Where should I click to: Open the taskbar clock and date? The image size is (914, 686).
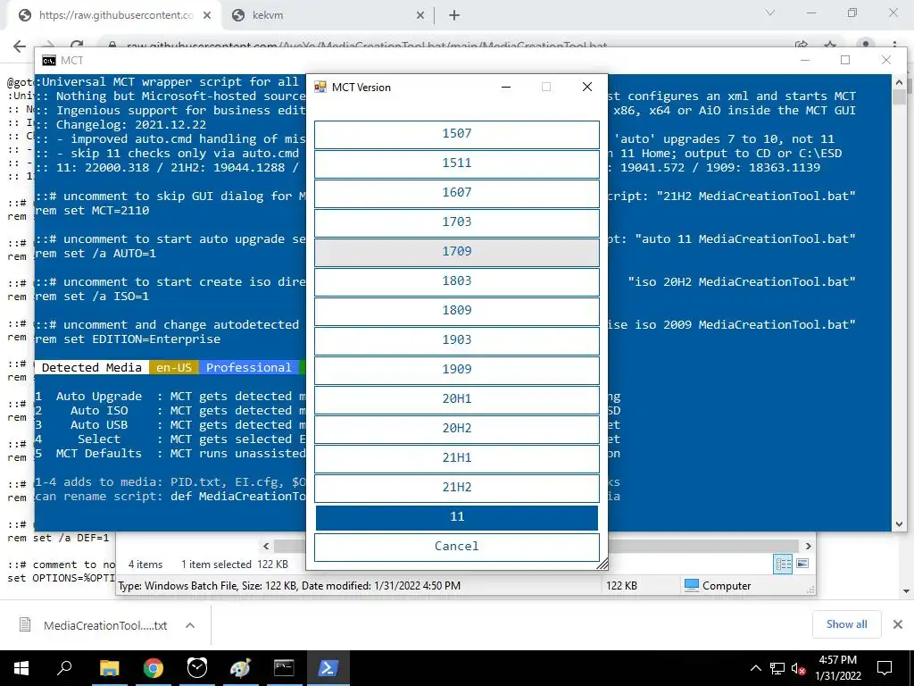click(837, 668)
